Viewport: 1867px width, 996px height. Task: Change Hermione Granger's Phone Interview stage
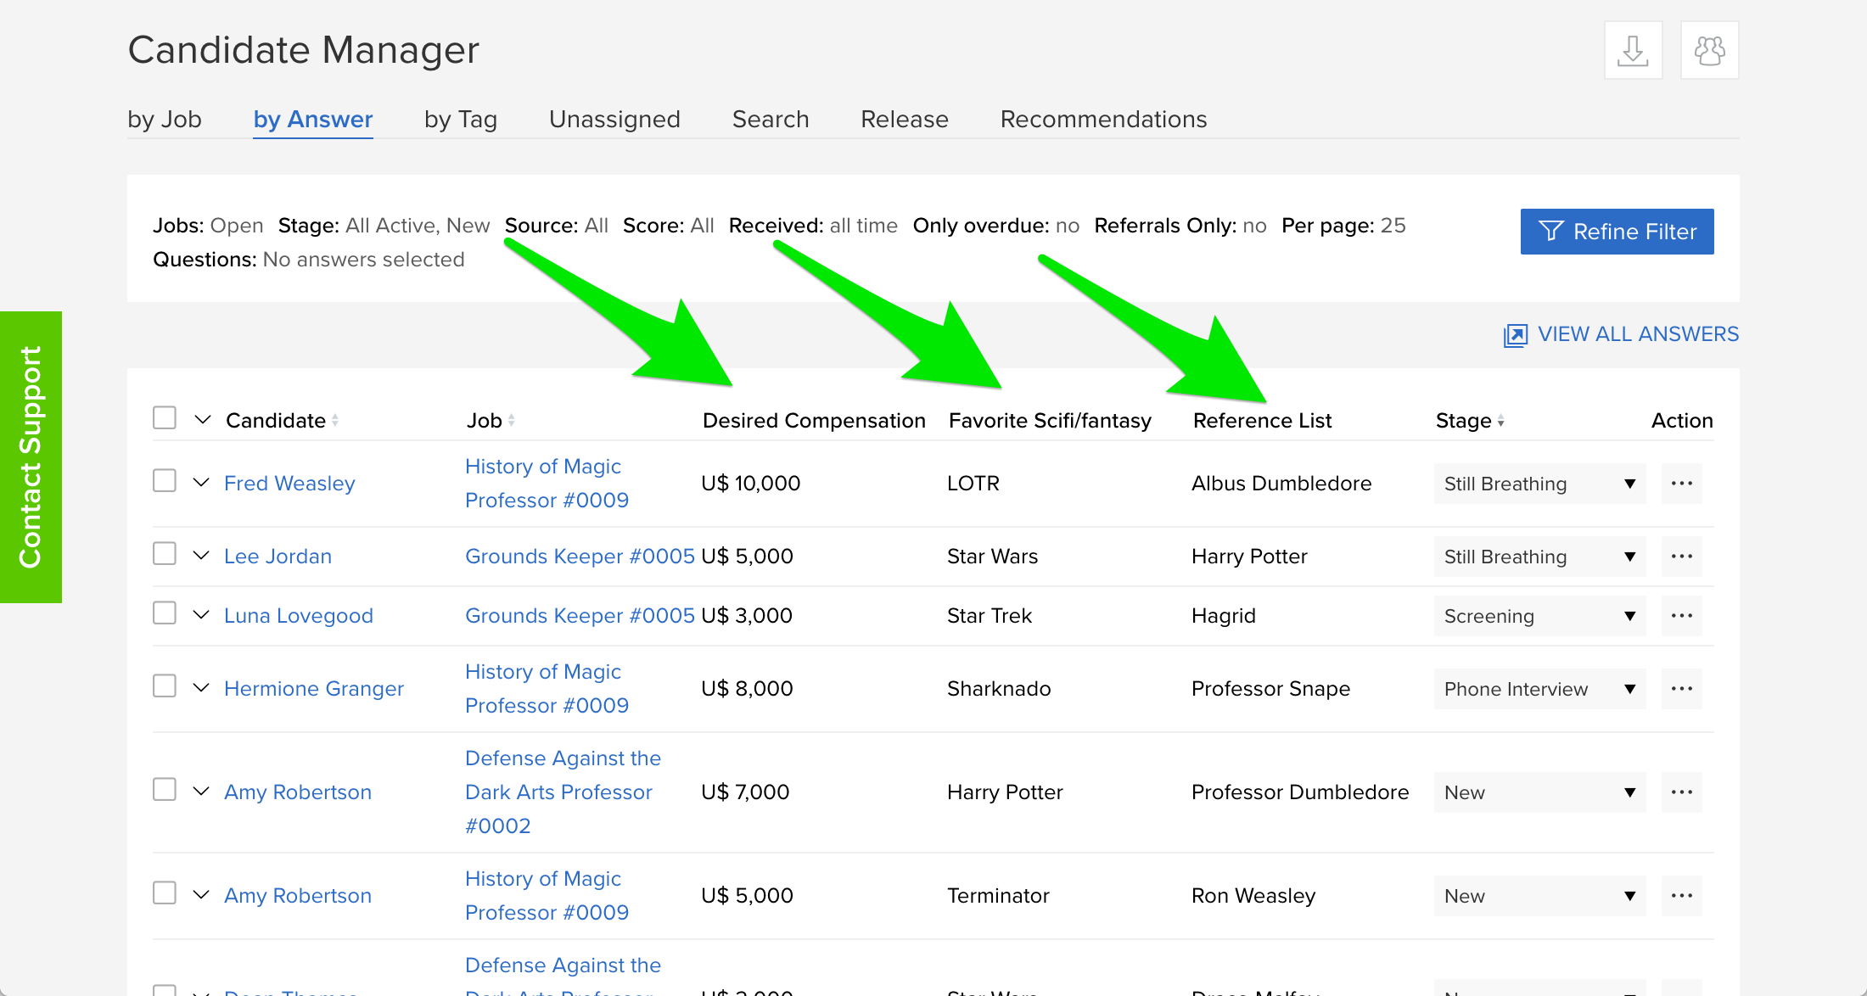1539,689
